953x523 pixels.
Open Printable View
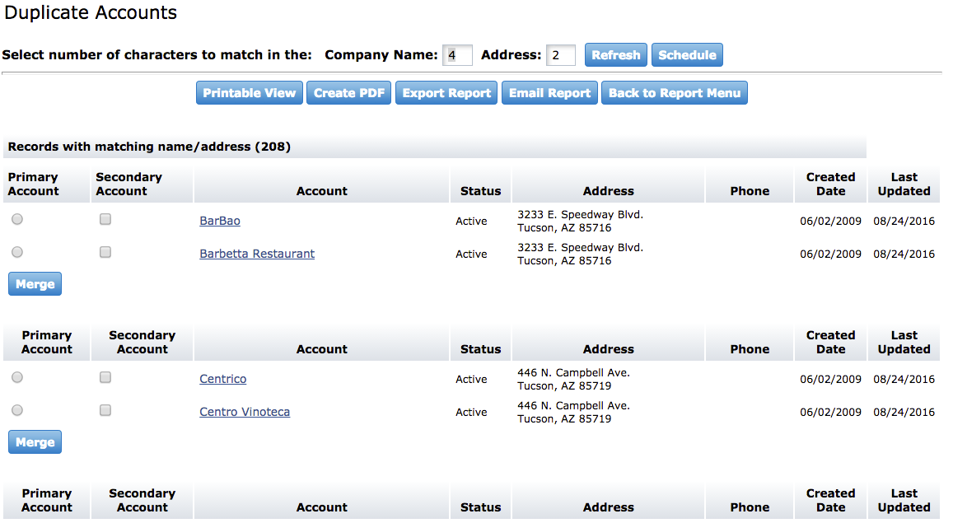pos(250,93)
